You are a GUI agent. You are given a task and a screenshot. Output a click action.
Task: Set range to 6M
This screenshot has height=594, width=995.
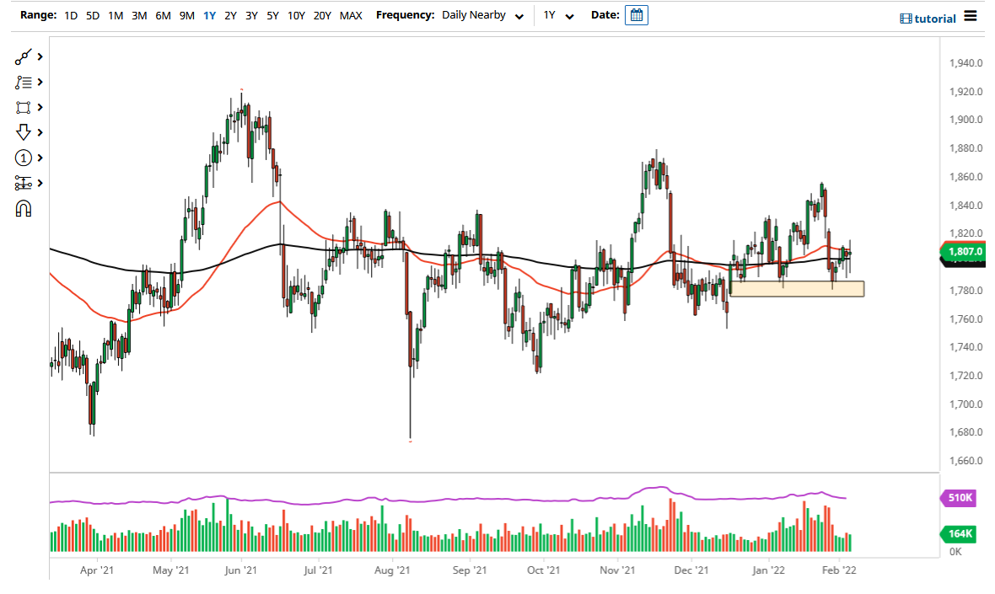tap(163, 15)
